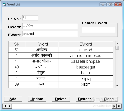Screen dimensions: 124x111
Task: Select the बाज़ीगर HWord cell
Action: pyautogui.click(x=42, y=67)
